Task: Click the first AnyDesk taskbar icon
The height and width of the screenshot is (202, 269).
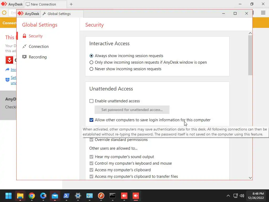Action: [124, 196]
